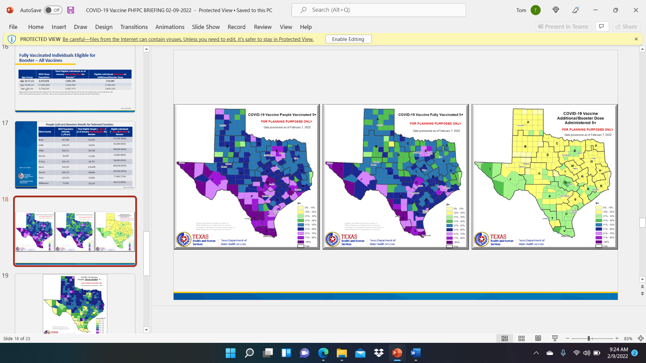Open the Comments pane icon
646x363 pixels.
602,27
